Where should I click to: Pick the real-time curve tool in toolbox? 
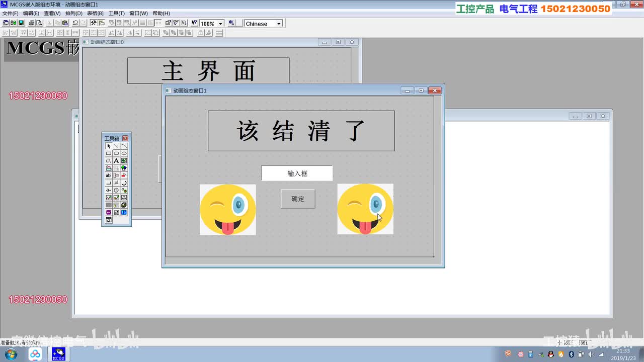click(109, 198)
